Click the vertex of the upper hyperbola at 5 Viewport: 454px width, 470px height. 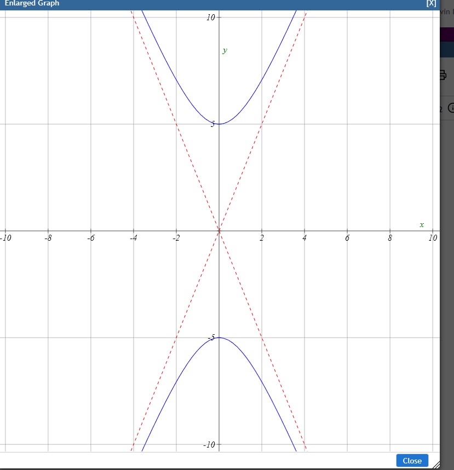coord(220,123)
